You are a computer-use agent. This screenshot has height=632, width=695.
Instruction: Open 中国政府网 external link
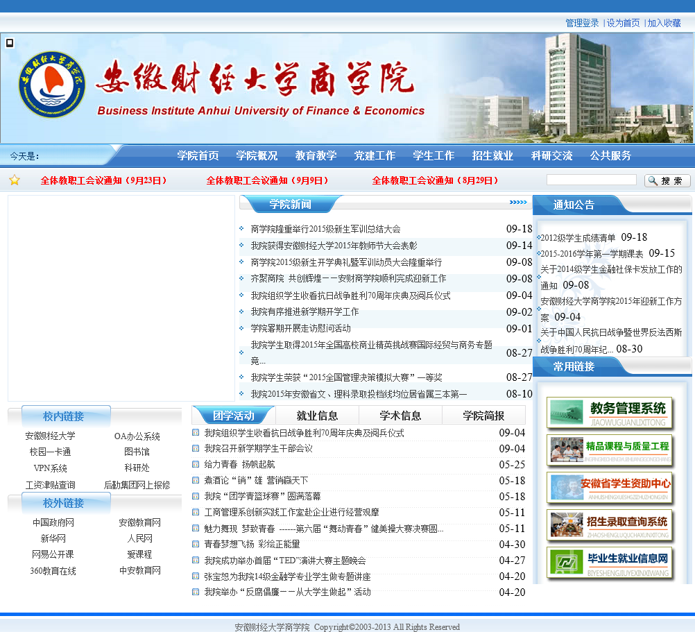[x=53, y=523]
